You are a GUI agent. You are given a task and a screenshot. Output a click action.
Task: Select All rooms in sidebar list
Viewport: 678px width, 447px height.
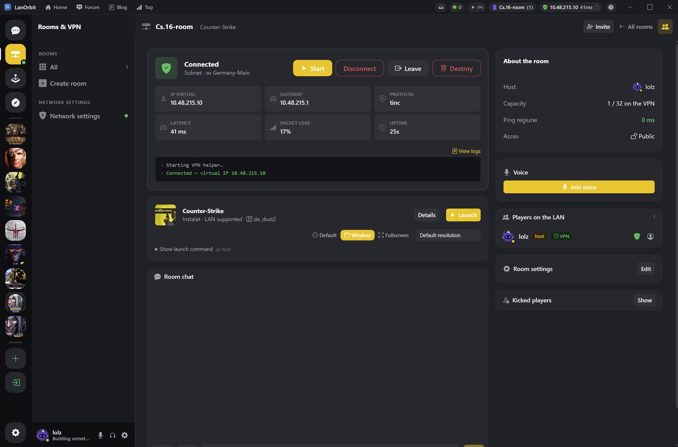(83, 67)
